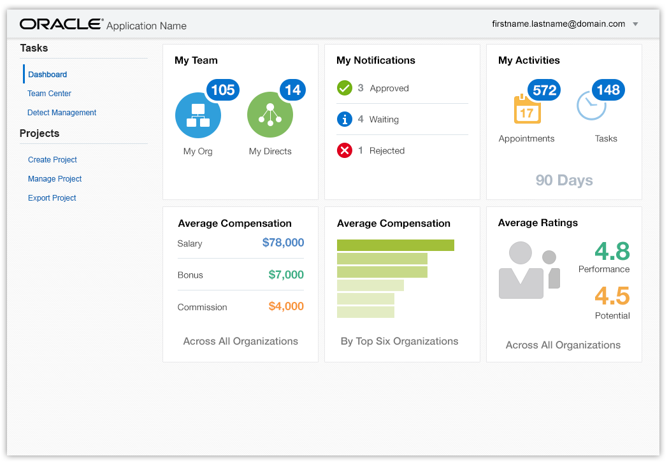Click the gray people ratings icon
669x465 pixels.
[528, 271]
